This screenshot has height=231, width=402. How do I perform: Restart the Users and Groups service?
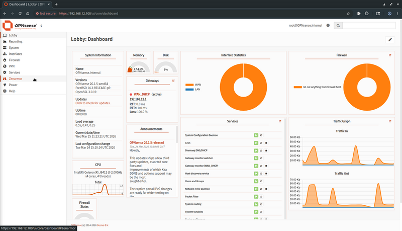point(261,181)
